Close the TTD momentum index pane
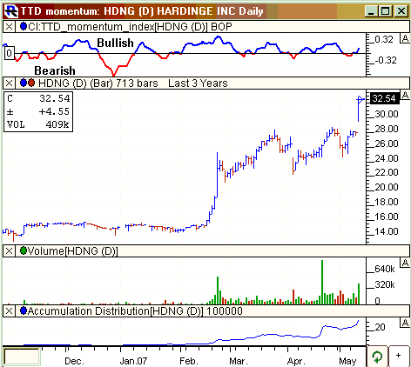This screenshot has width=411, height=367. (9, 27)
